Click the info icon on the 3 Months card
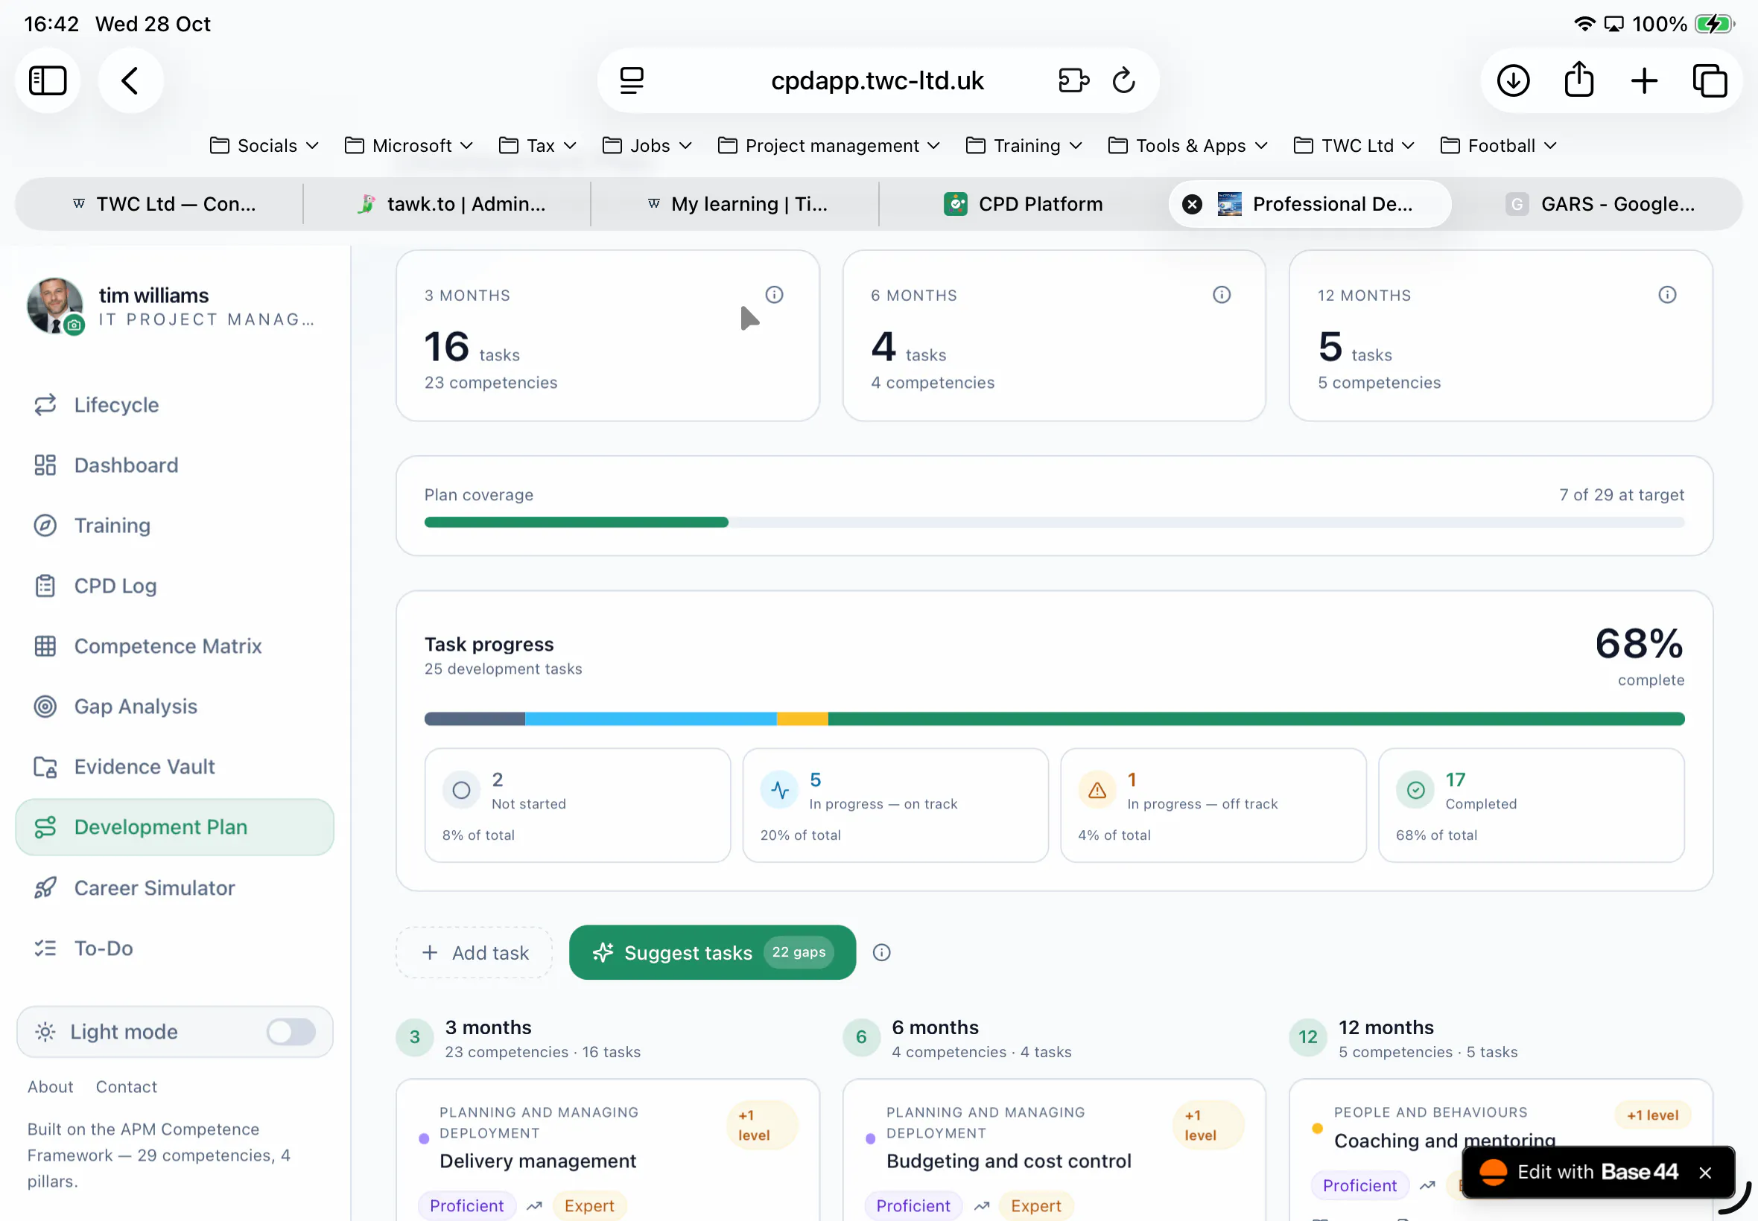Viewport: 1758px width, 1221px height. point(775,295)
